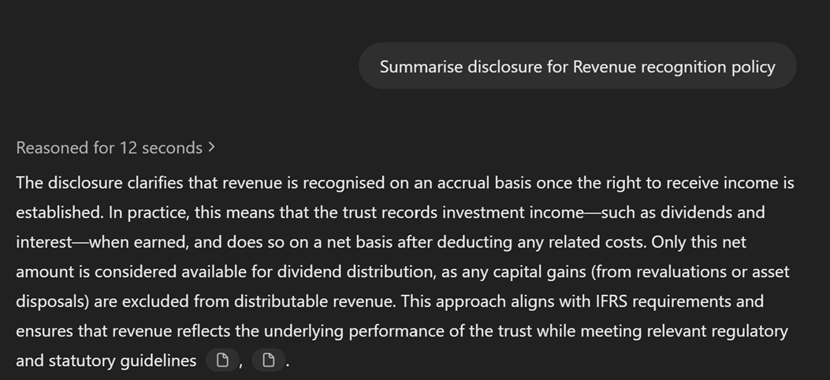Click the phrase 'net basis' in the third line
The height and width of the screenshot is (380, 830).
coord(359,242)
